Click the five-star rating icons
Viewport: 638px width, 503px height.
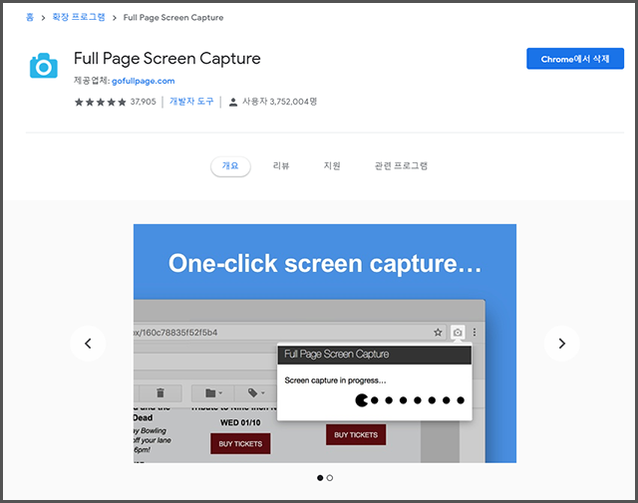point(100,102)
